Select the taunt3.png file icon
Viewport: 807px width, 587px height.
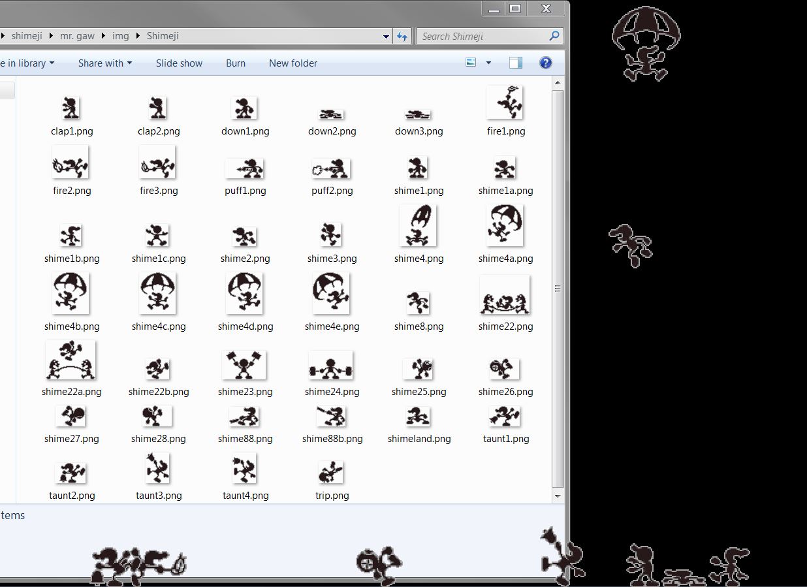(157, 468)
